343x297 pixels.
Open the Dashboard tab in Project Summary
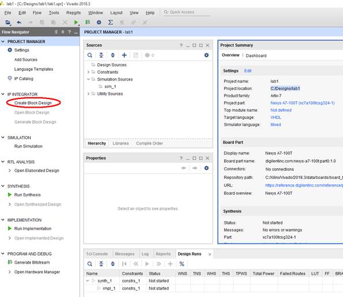point(256,56)
